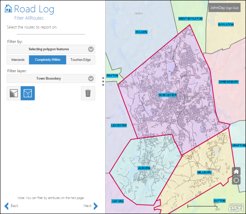Activate the select-by-layer polygon tool

[27, 93]
